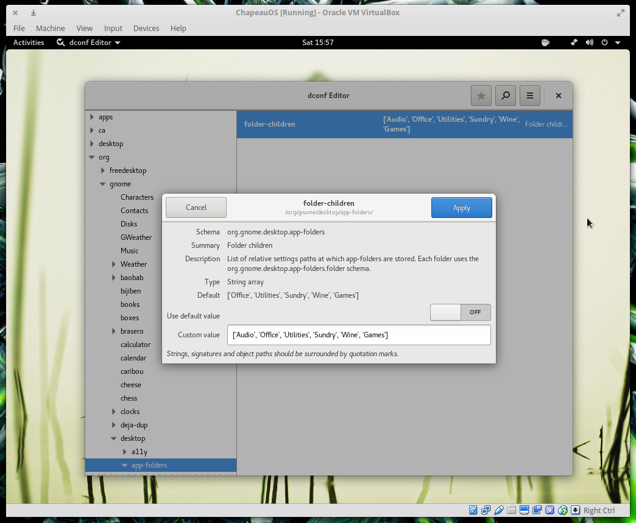Expand the freedesktop tree node

(x=103, y=170)
